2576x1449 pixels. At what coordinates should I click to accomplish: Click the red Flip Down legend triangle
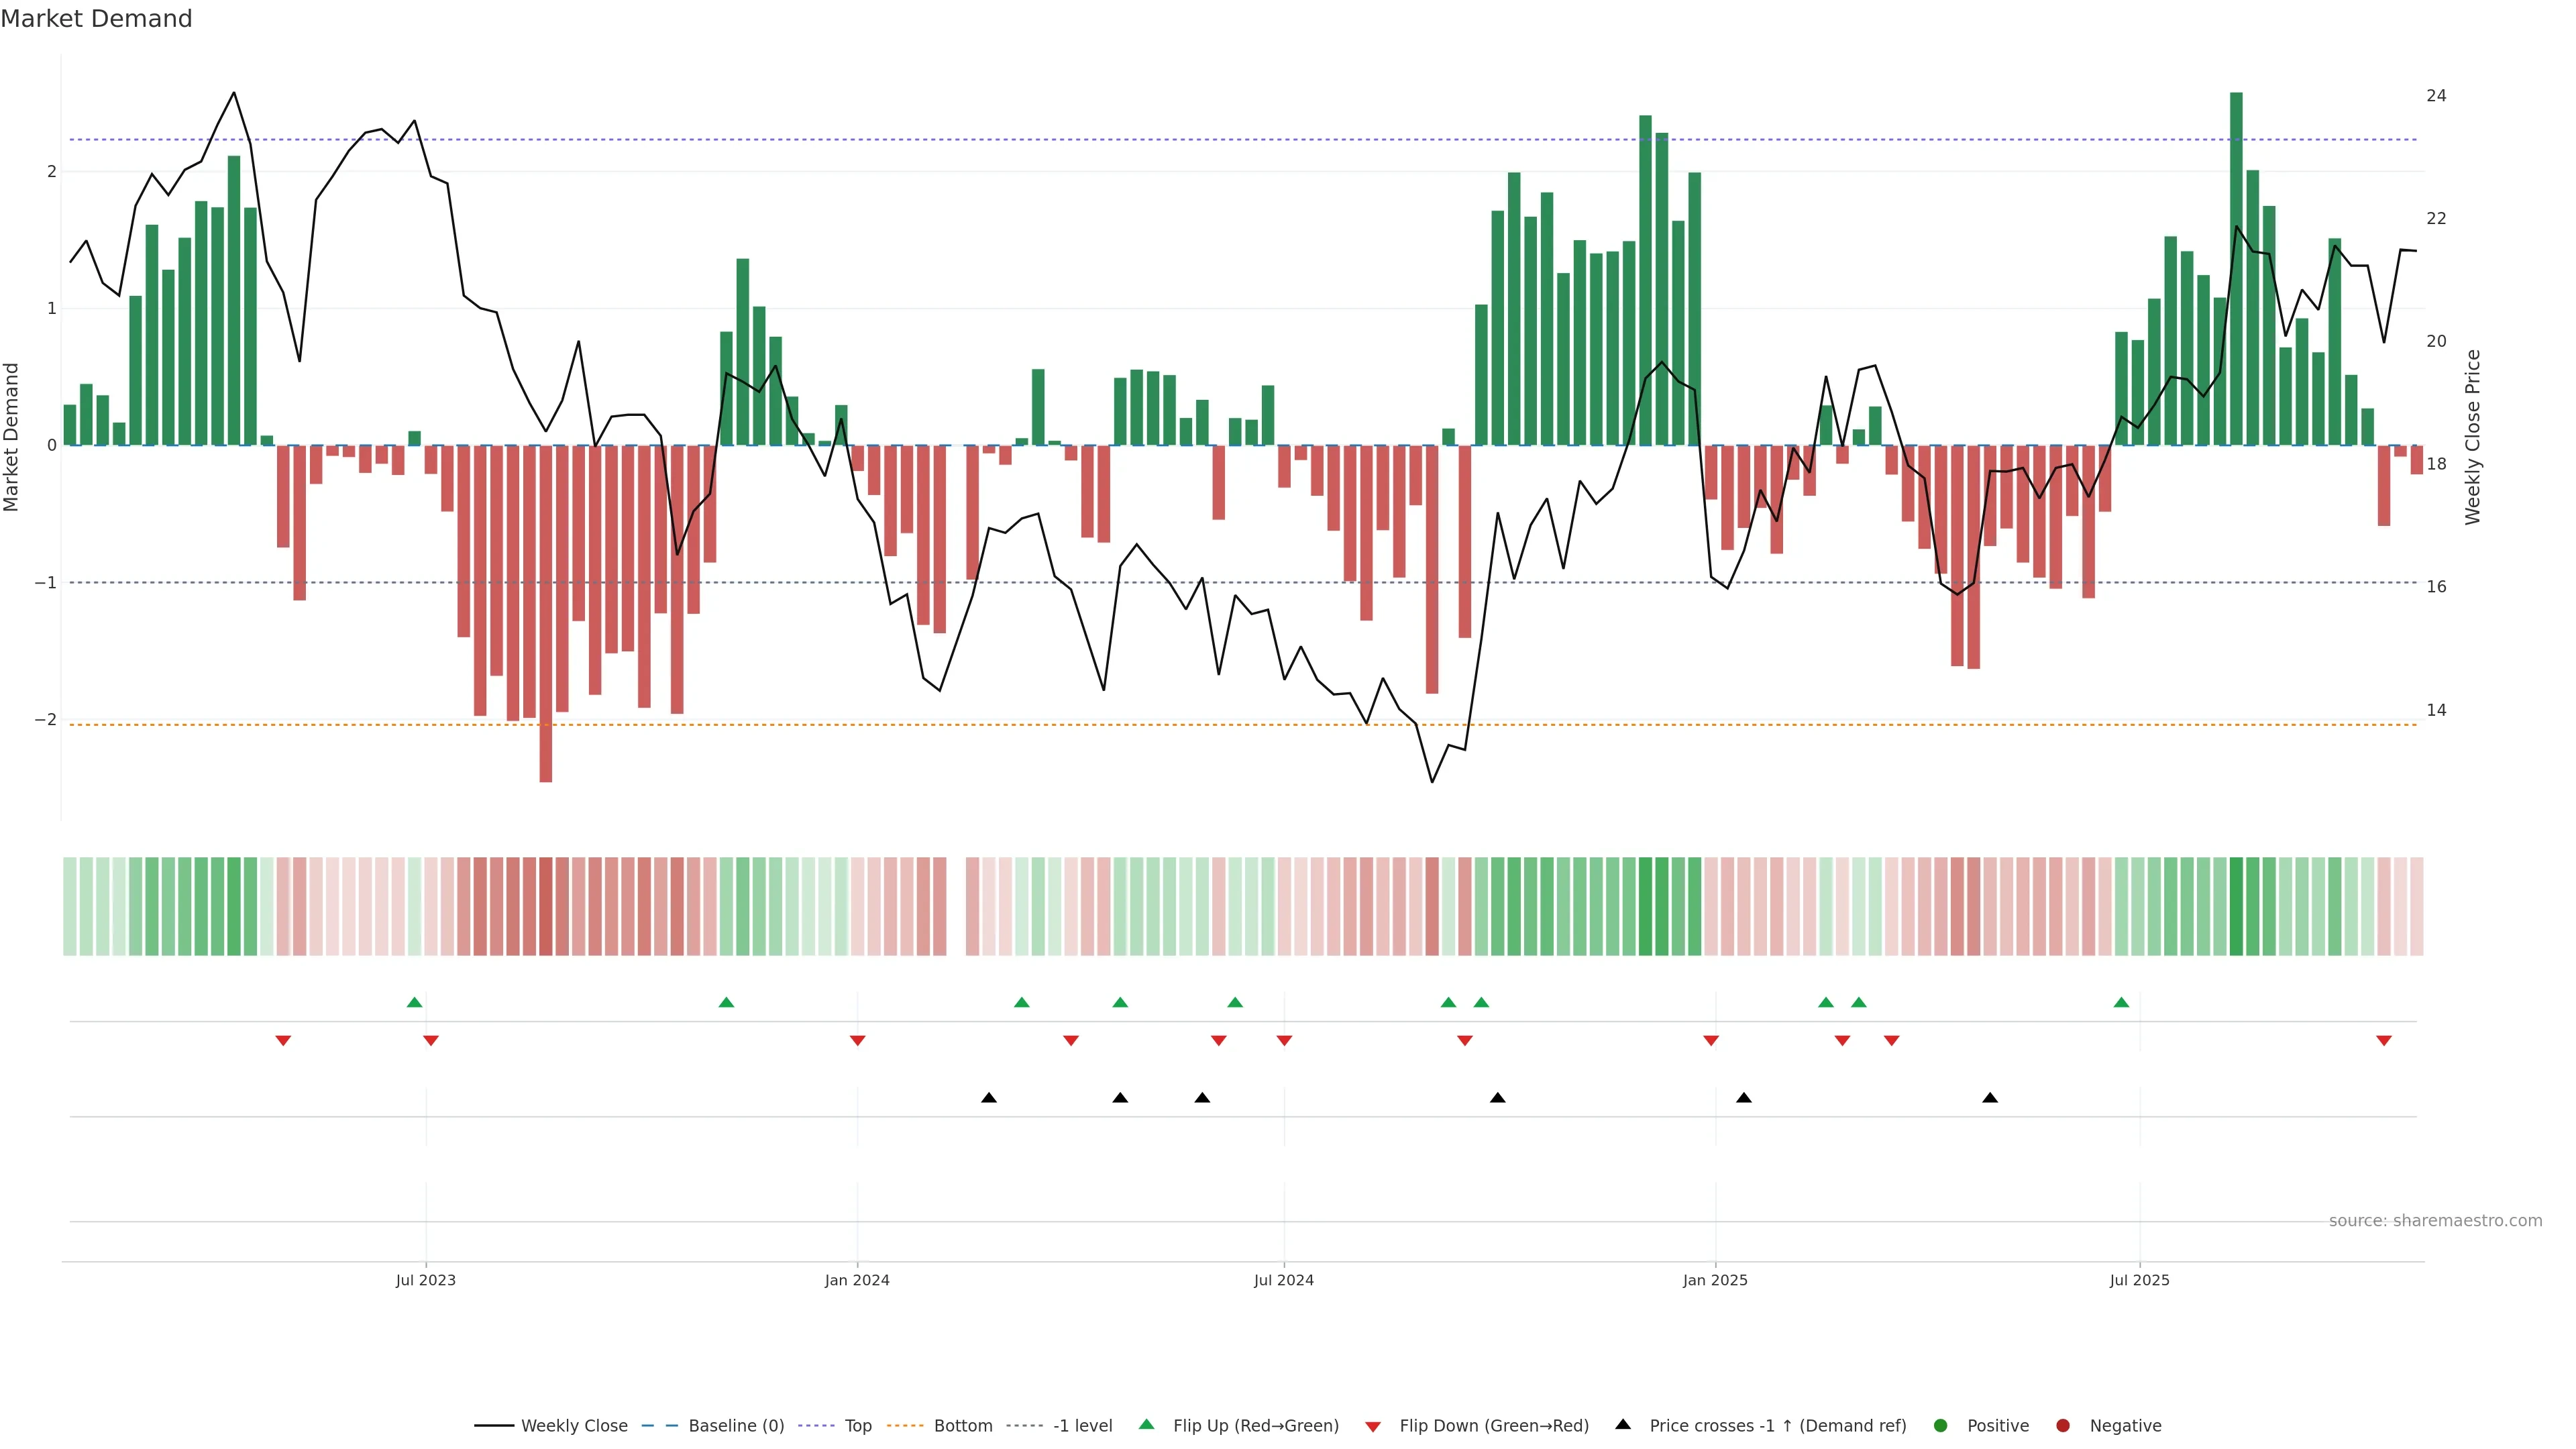(x=1372, y=1426)
